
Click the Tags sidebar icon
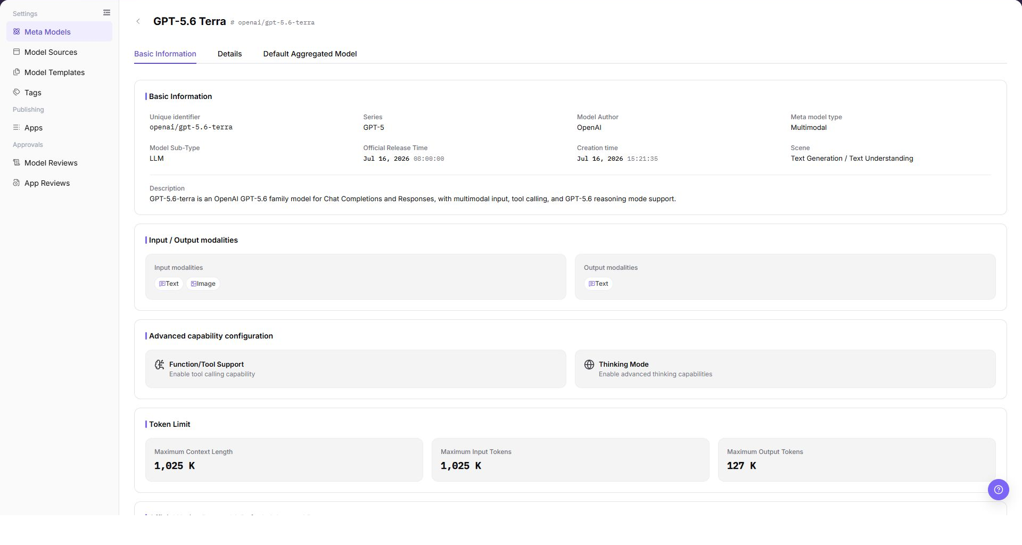(17, 93)
